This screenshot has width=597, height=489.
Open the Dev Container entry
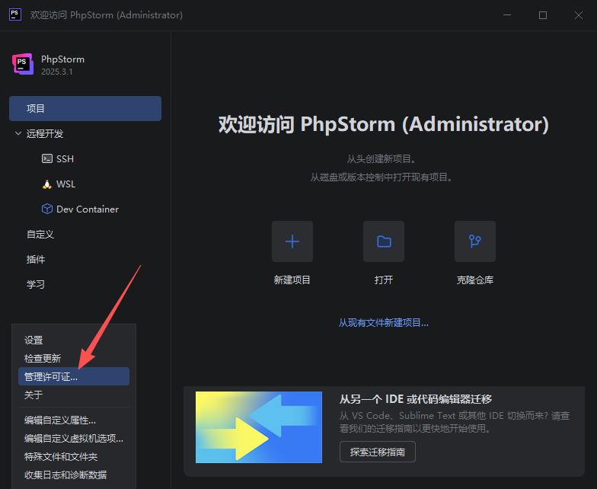[x=88, y=209]
